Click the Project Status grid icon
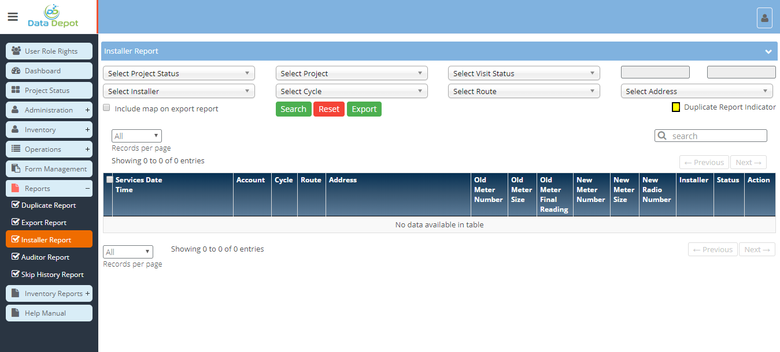This screenshot has width=780, height=352. [16, 91]
